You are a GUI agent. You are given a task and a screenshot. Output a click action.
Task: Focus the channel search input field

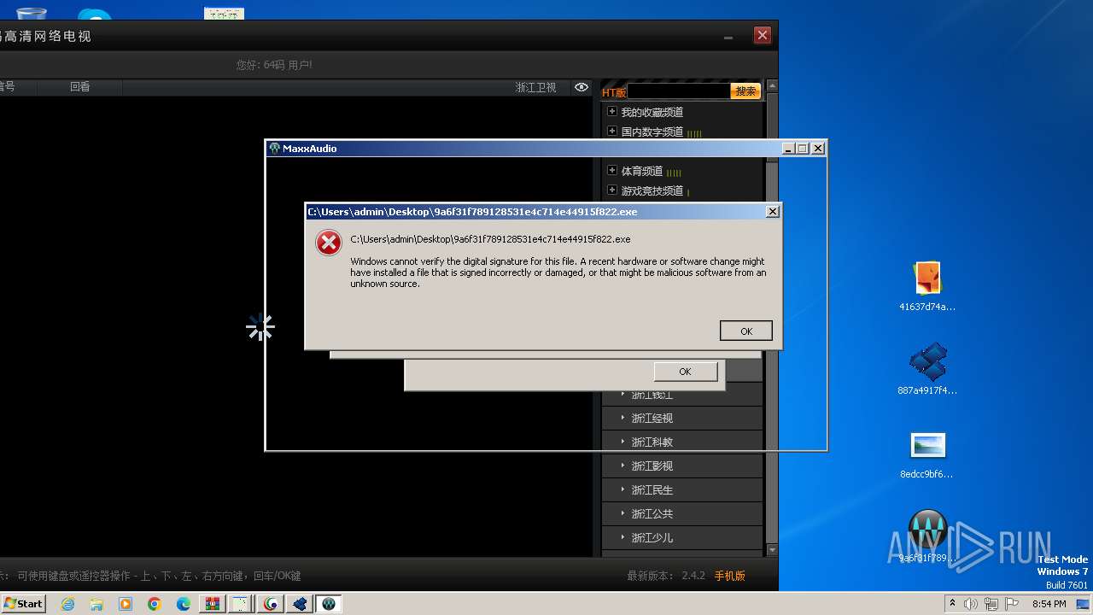coord(679,91)
